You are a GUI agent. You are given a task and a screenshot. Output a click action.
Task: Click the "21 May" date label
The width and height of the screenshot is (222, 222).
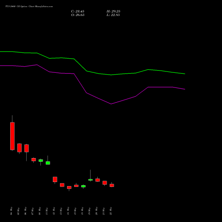pos(104,211)
